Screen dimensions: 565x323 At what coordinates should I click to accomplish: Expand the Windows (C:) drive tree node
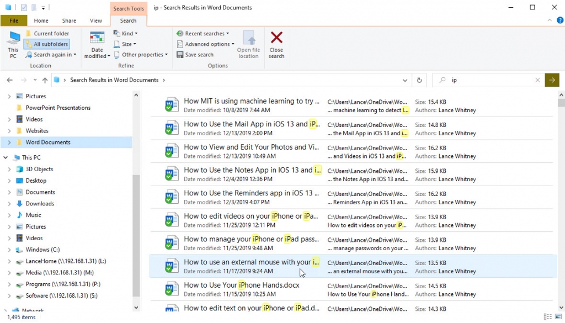click(x=9, y=250)
